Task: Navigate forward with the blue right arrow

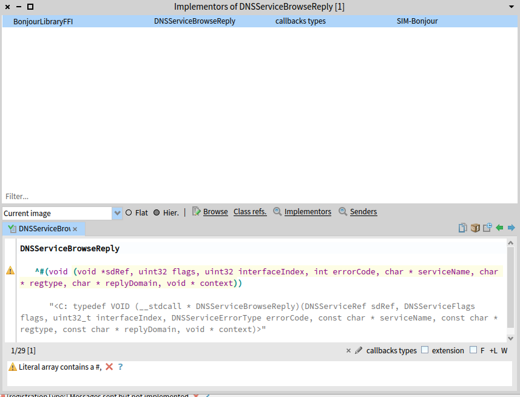Action: (x=511, y=228)
